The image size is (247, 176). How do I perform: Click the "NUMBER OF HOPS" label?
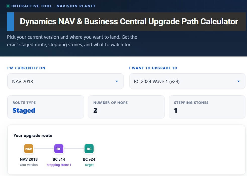tap(110, 103)
